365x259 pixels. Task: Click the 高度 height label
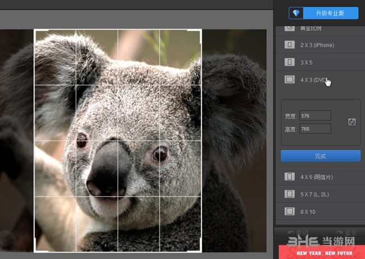pyautogui.click(x=291, y=129)
